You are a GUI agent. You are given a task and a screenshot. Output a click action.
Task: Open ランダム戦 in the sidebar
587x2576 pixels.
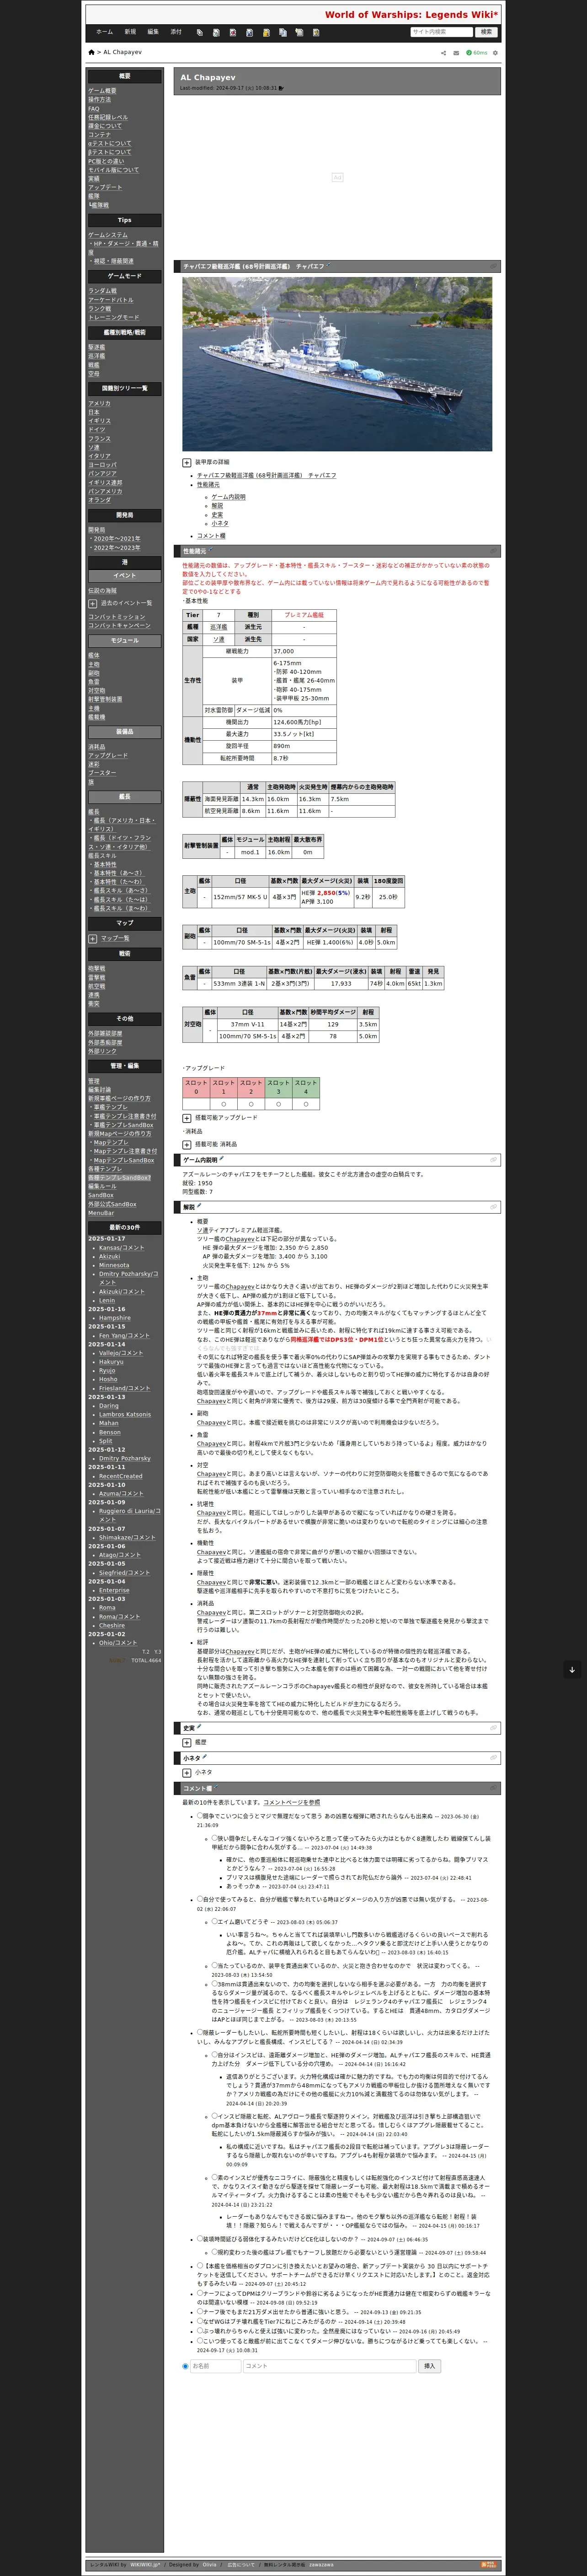point(102,291)
